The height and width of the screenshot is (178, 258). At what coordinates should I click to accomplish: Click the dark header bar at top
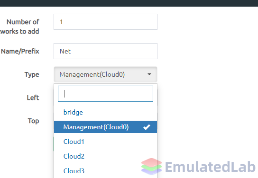[x=129, y=3]
